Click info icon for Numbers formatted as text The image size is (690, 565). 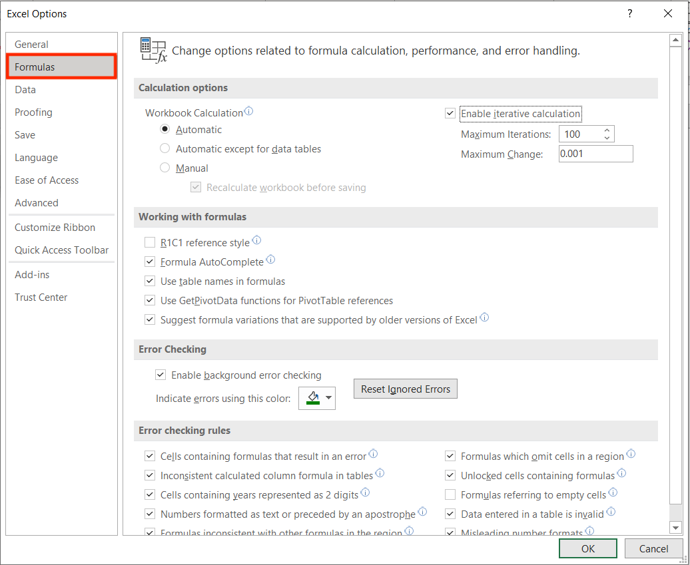coord(422,512)
